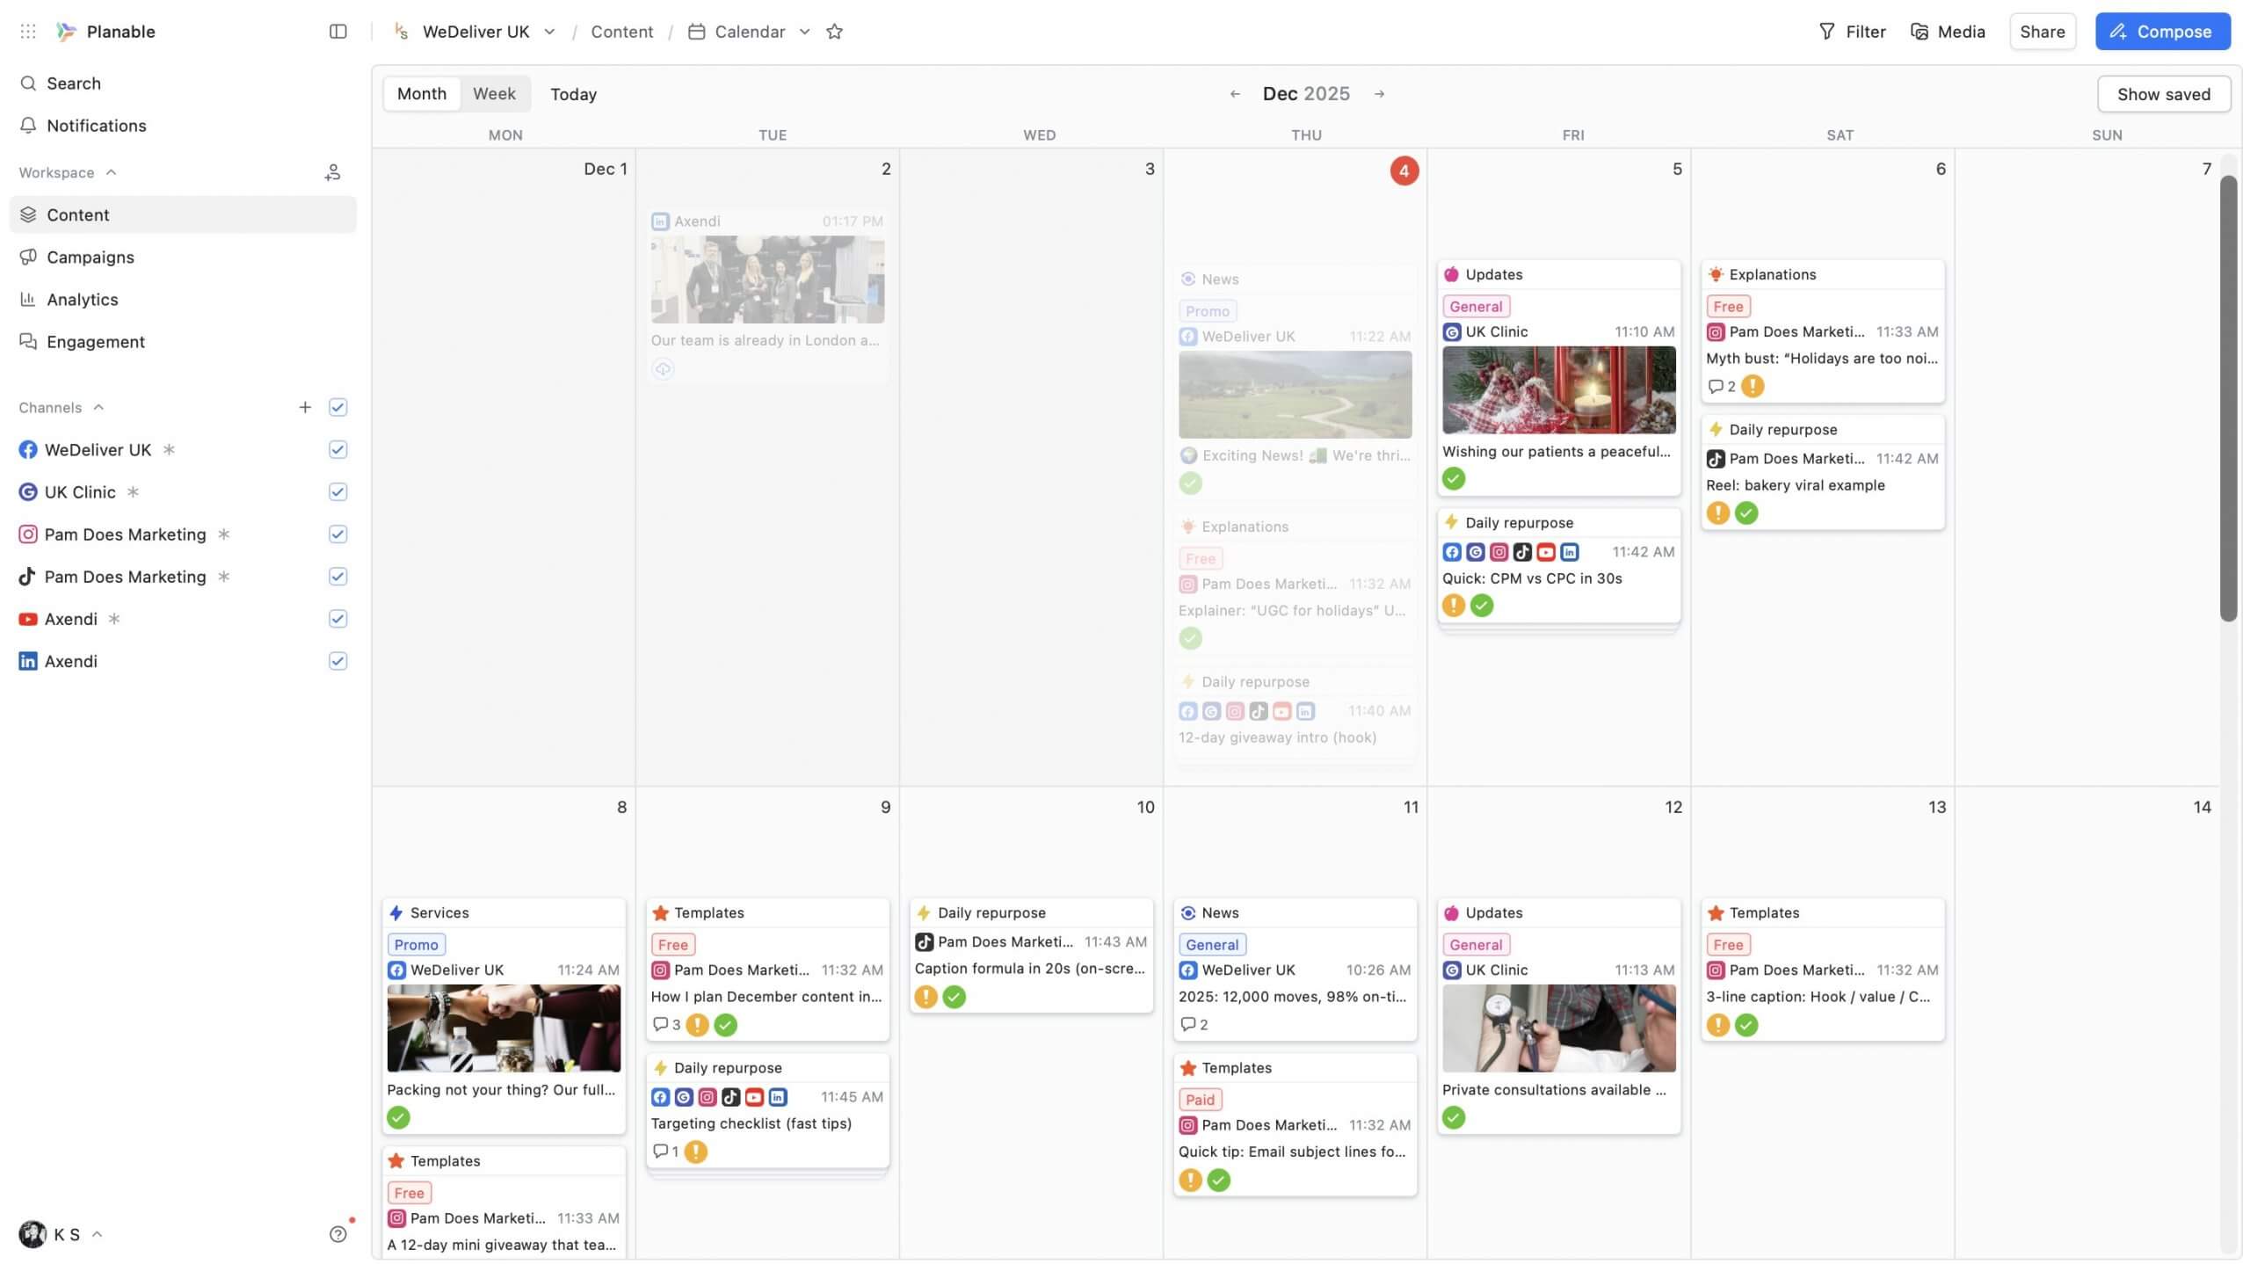Open the Media library
Viewport: 2250px width, 1264px height.
point(1948,31)
